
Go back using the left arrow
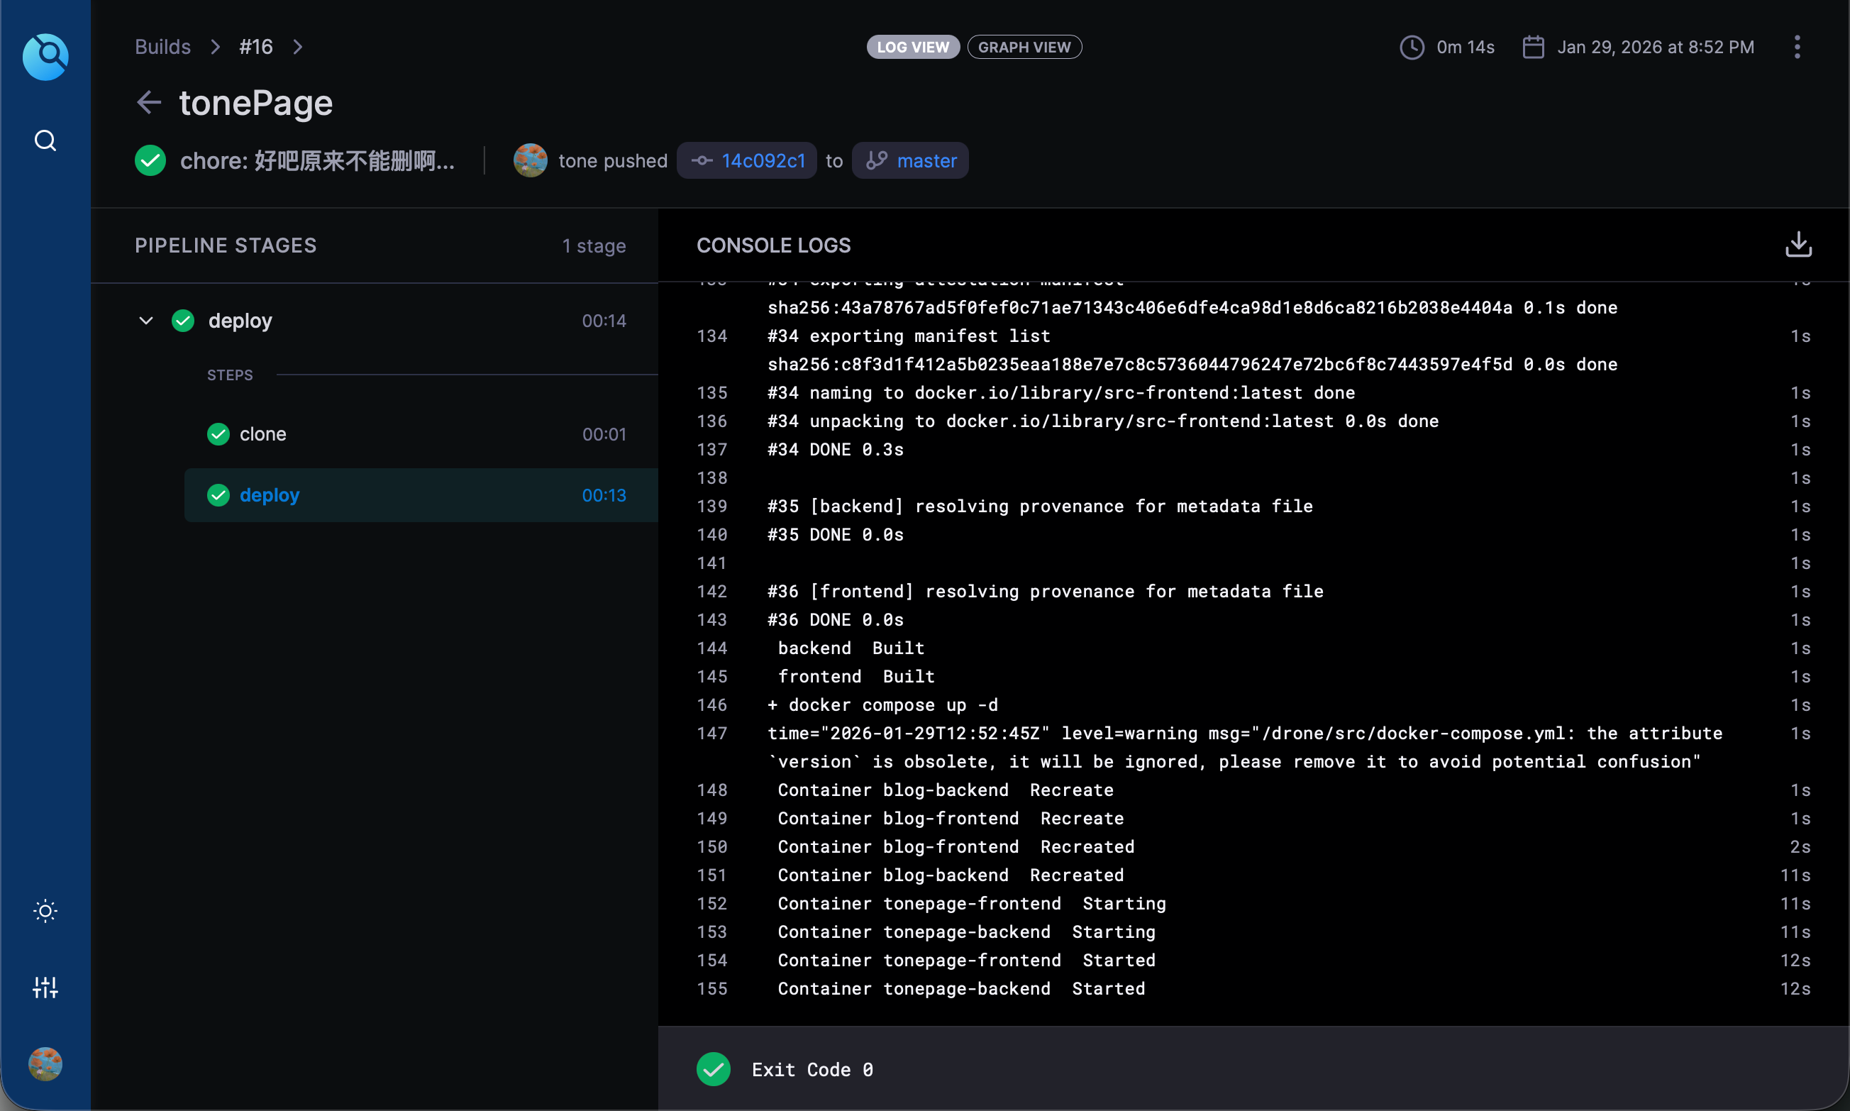click(150, 103)
